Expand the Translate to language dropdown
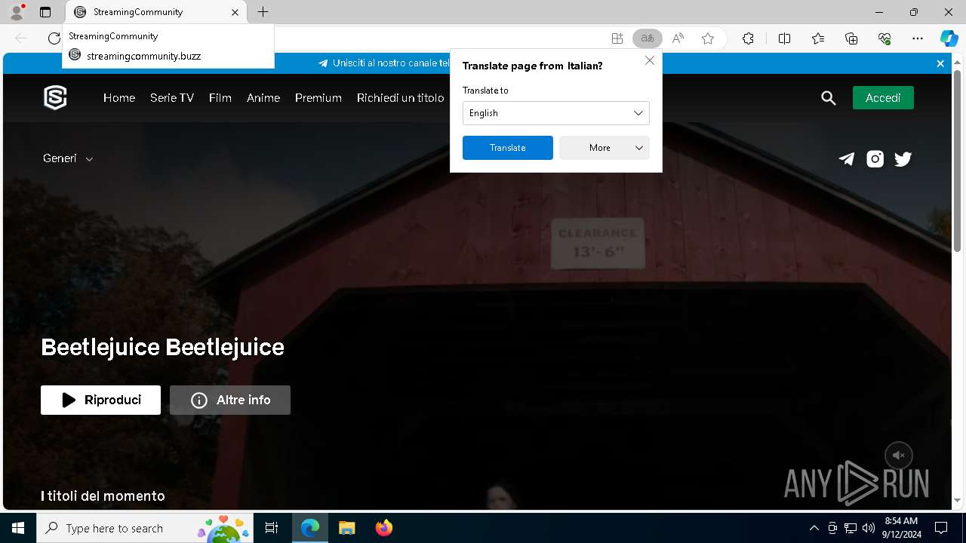The height and width of the screenshot is (543, 966). pyautogui.click(x=556, y=113)
